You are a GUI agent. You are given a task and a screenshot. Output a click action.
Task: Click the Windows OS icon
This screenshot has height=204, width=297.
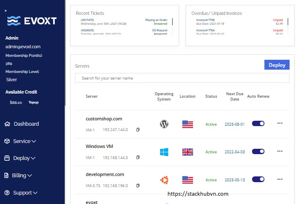164,152
